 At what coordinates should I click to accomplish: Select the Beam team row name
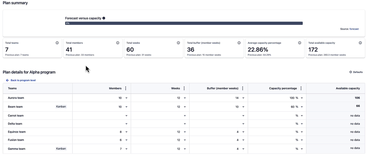point(15,107)
